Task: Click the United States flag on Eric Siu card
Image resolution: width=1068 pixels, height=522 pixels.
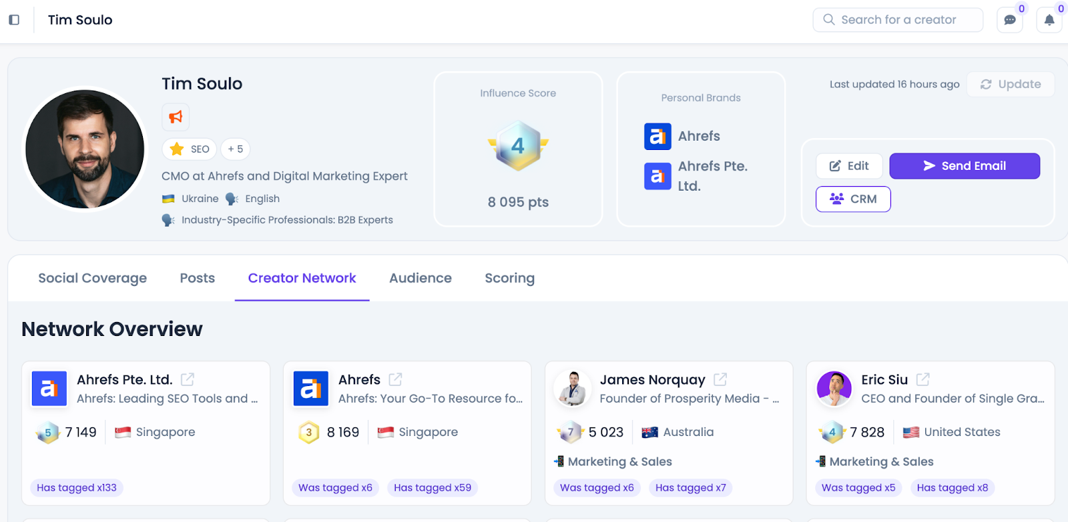Action: [911, 432]
